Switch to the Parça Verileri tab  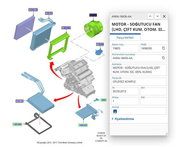click(125, 38)
